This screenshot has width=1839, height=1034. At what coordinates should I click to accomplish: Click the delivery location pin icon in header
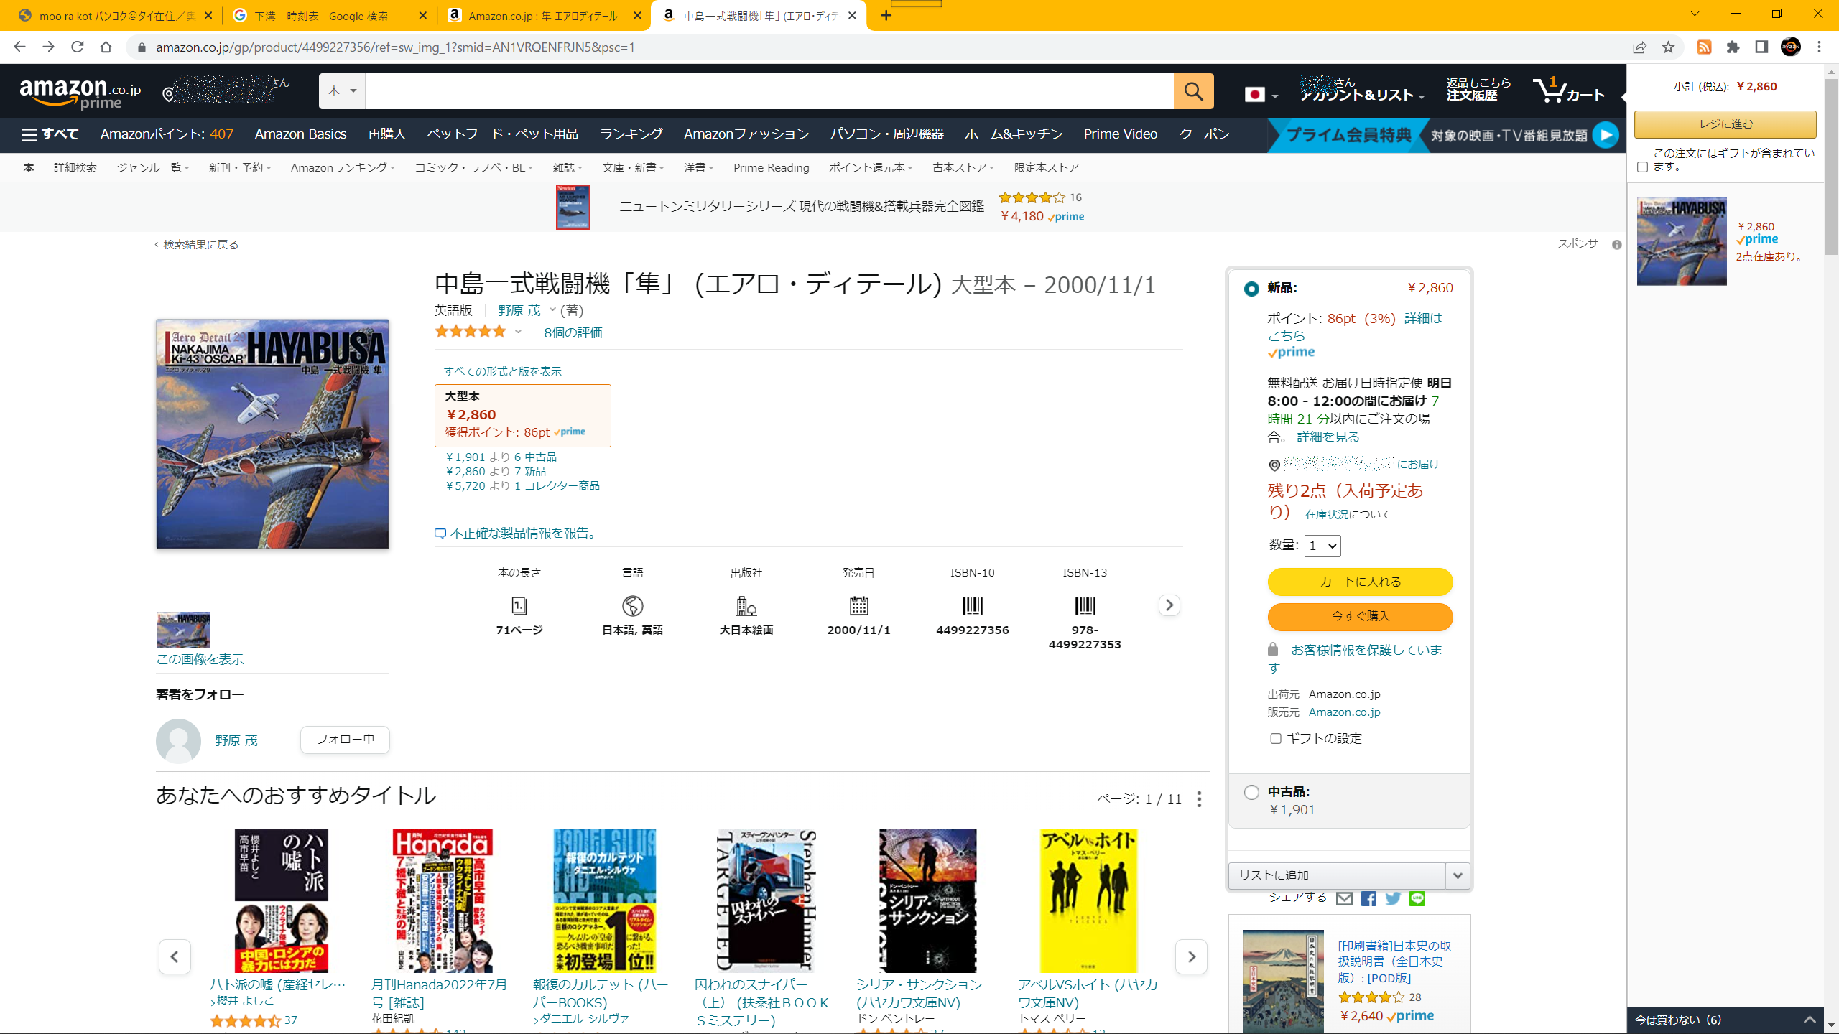click(x=168, y=94)
